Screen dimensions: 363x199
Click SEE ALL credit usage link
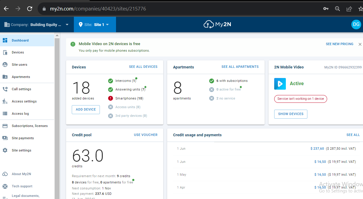tap(353, 135)
